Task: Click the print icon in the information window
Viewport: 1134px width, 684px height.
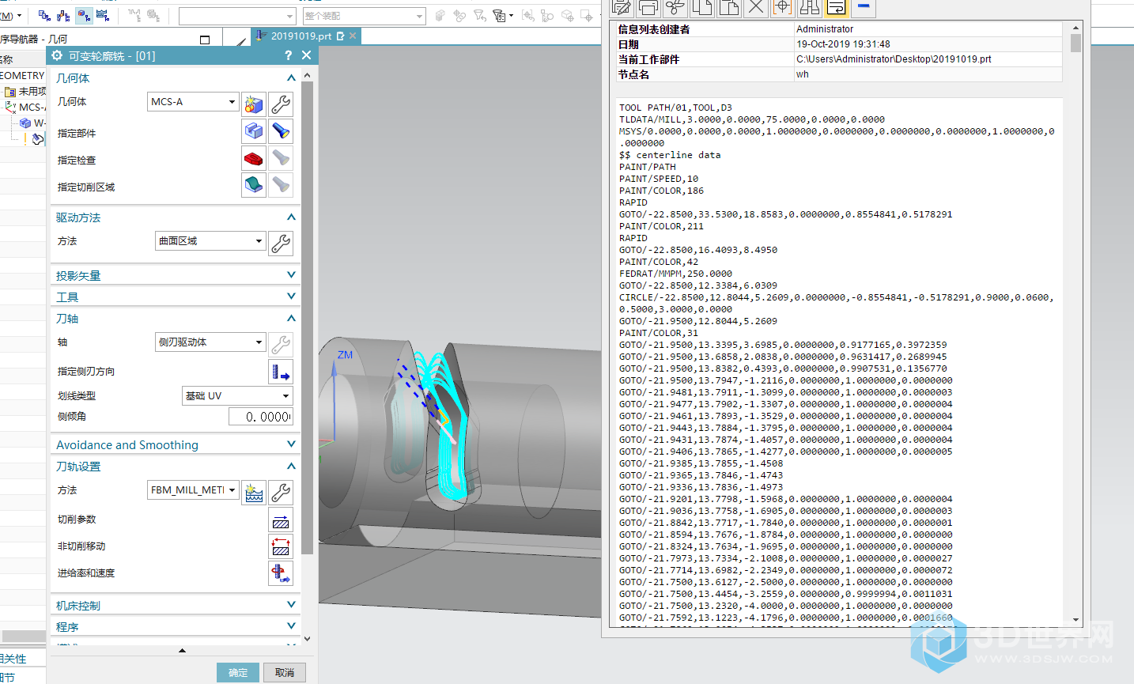Action: pos(648,7)
